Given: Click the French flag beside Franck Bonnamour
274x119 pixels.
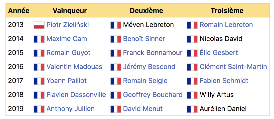Looking at the screenshot, I should coord(116,53).
